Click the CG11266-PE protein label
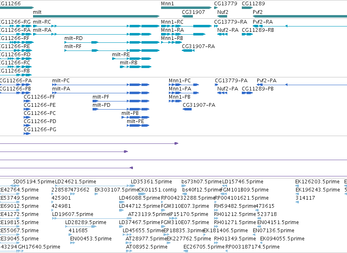The width and height of the screenshot is (347, 253). (40, 105)
